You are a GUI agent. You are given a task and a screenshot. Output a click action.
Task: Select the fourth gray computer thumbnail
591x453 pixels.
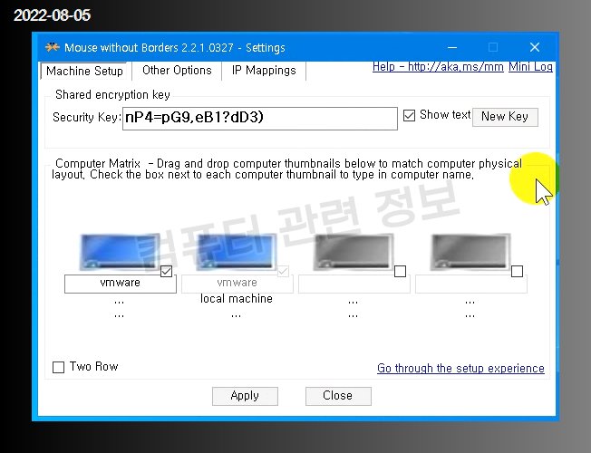pyautogui.click(x=470, y=252)
